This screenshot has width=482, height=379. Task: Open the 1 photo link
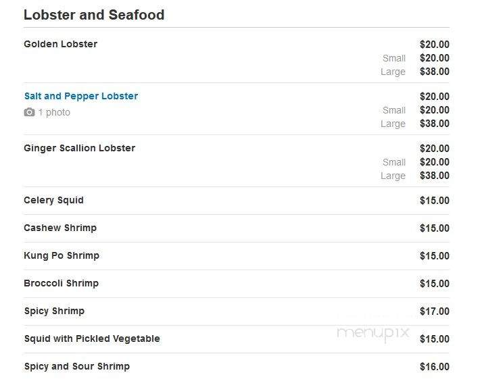[x=54, y=112]
